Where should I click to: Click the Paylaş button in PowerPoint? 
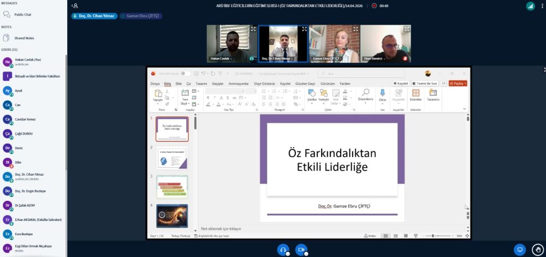(x=458, y=83)
